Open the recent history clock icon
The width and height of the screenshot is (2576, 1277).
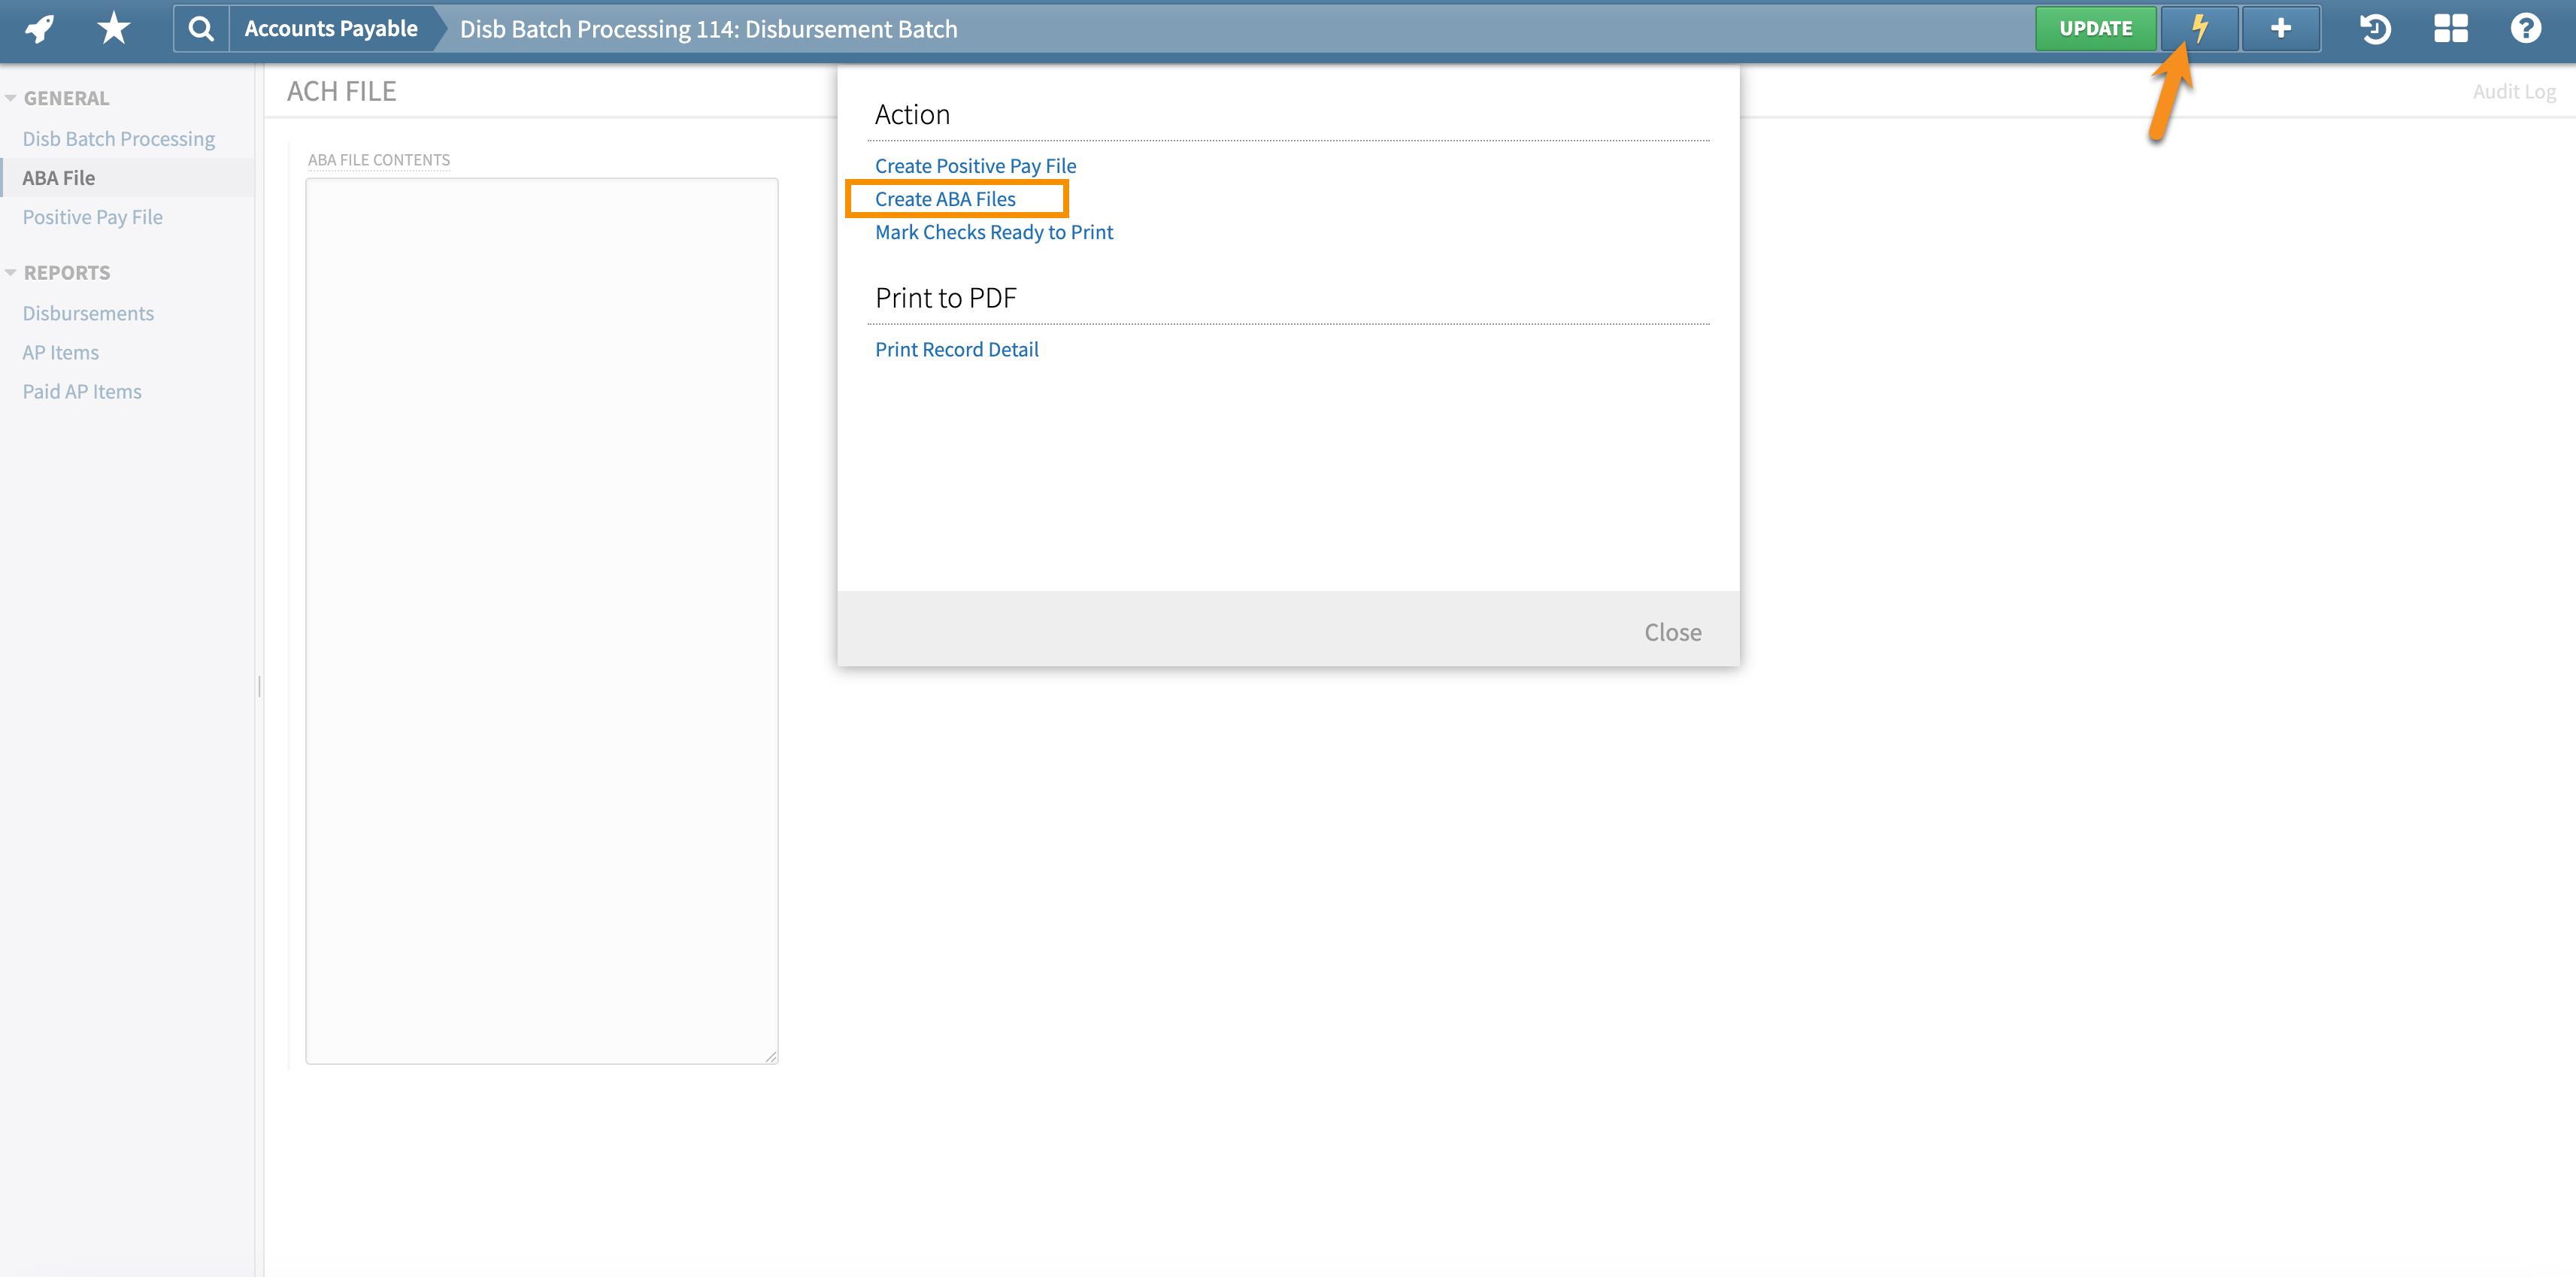point(2375,28)
